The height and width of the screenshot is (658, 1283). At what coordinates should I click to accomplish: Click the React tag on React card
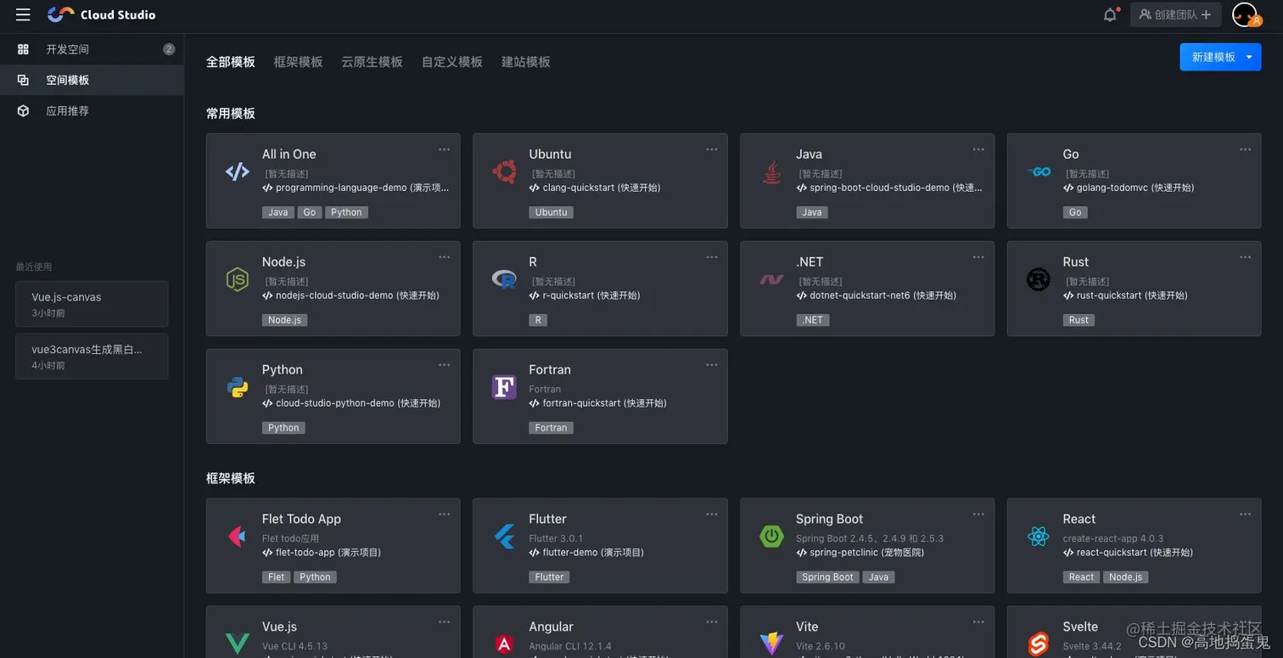[x=1081, y=577]
